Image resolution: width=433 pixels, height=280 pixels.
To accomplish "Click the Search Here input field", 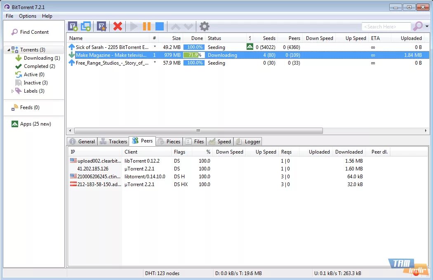I will point(386,26).
